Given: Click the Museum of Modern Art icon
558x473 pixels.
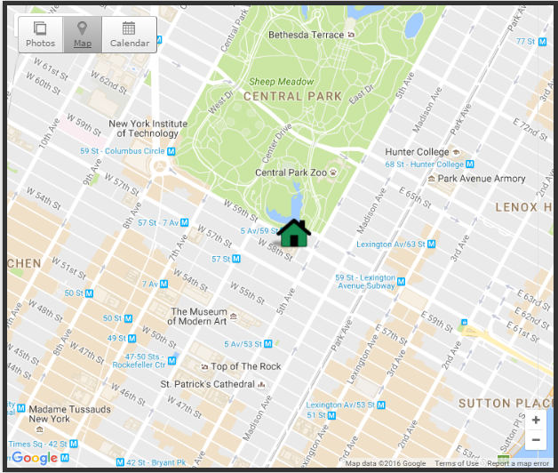Looking at the screenshot, I should pos(234,316).
